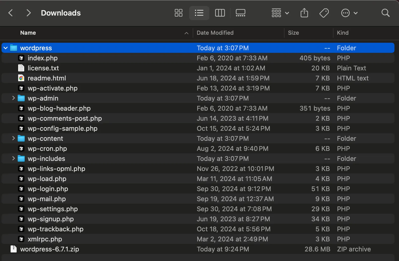This screenshot has width=399, height=261.
Task: Click the 351 bytes size value
Action: 315,108
